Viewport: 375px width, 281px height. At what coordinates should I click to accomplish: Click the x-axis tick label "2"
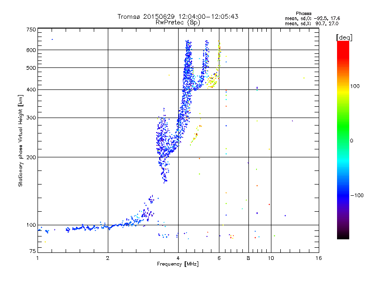pos(108,259)
